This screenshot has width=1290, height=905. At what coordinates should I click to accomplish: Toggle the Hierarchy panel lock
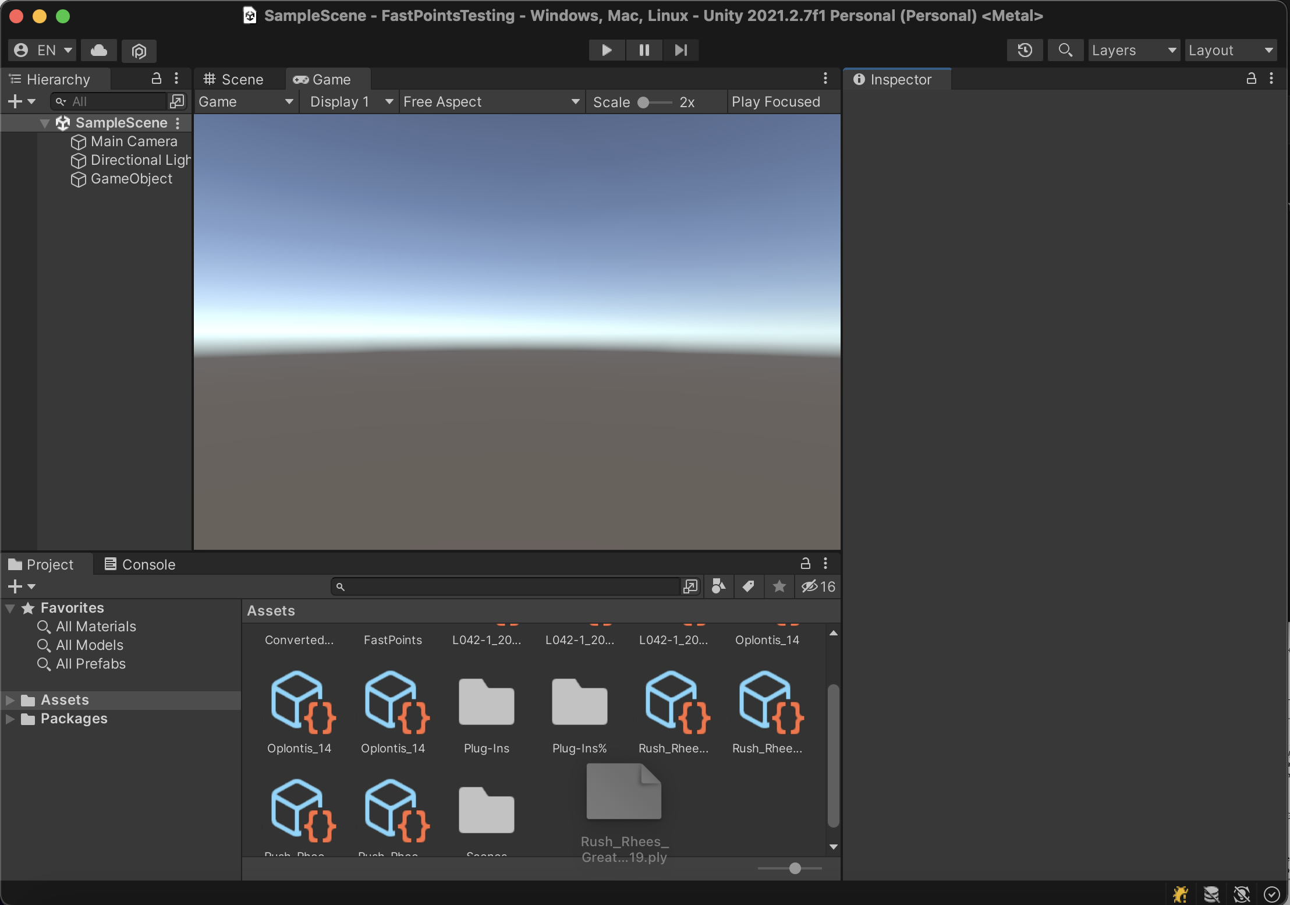click(x=156, y=79)
